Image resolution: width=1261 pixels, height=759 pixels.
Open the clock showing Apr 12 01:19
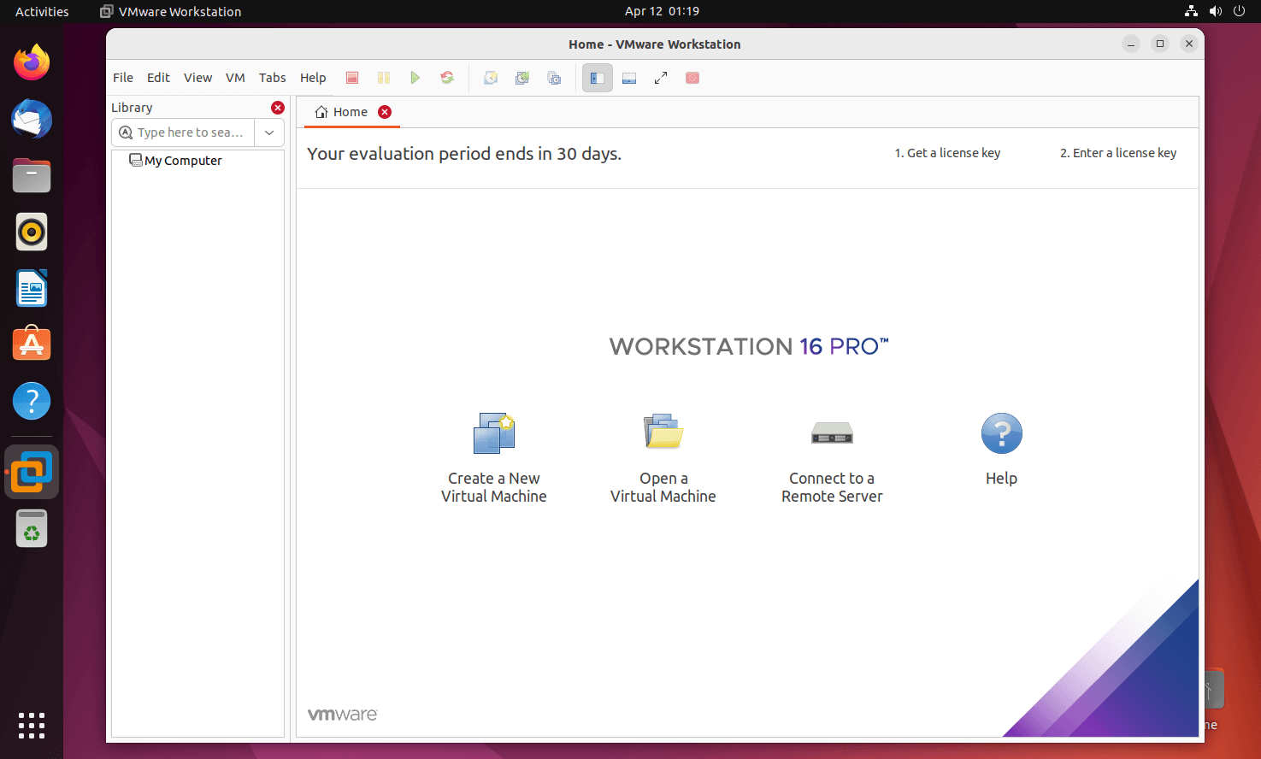click(x=662, y=11)
